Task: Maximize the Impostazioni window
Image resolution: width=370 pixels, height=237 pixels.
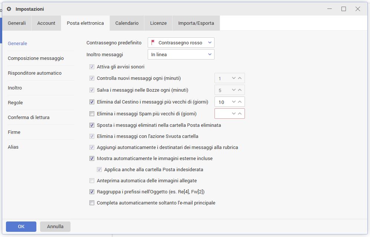Action: [x=344, y=9]
